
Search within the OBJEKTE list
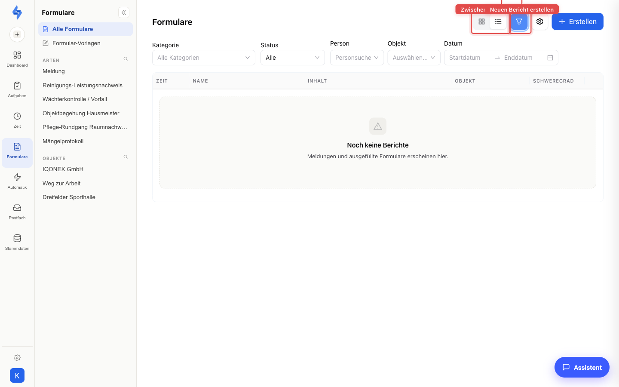[x=126, y=157]
